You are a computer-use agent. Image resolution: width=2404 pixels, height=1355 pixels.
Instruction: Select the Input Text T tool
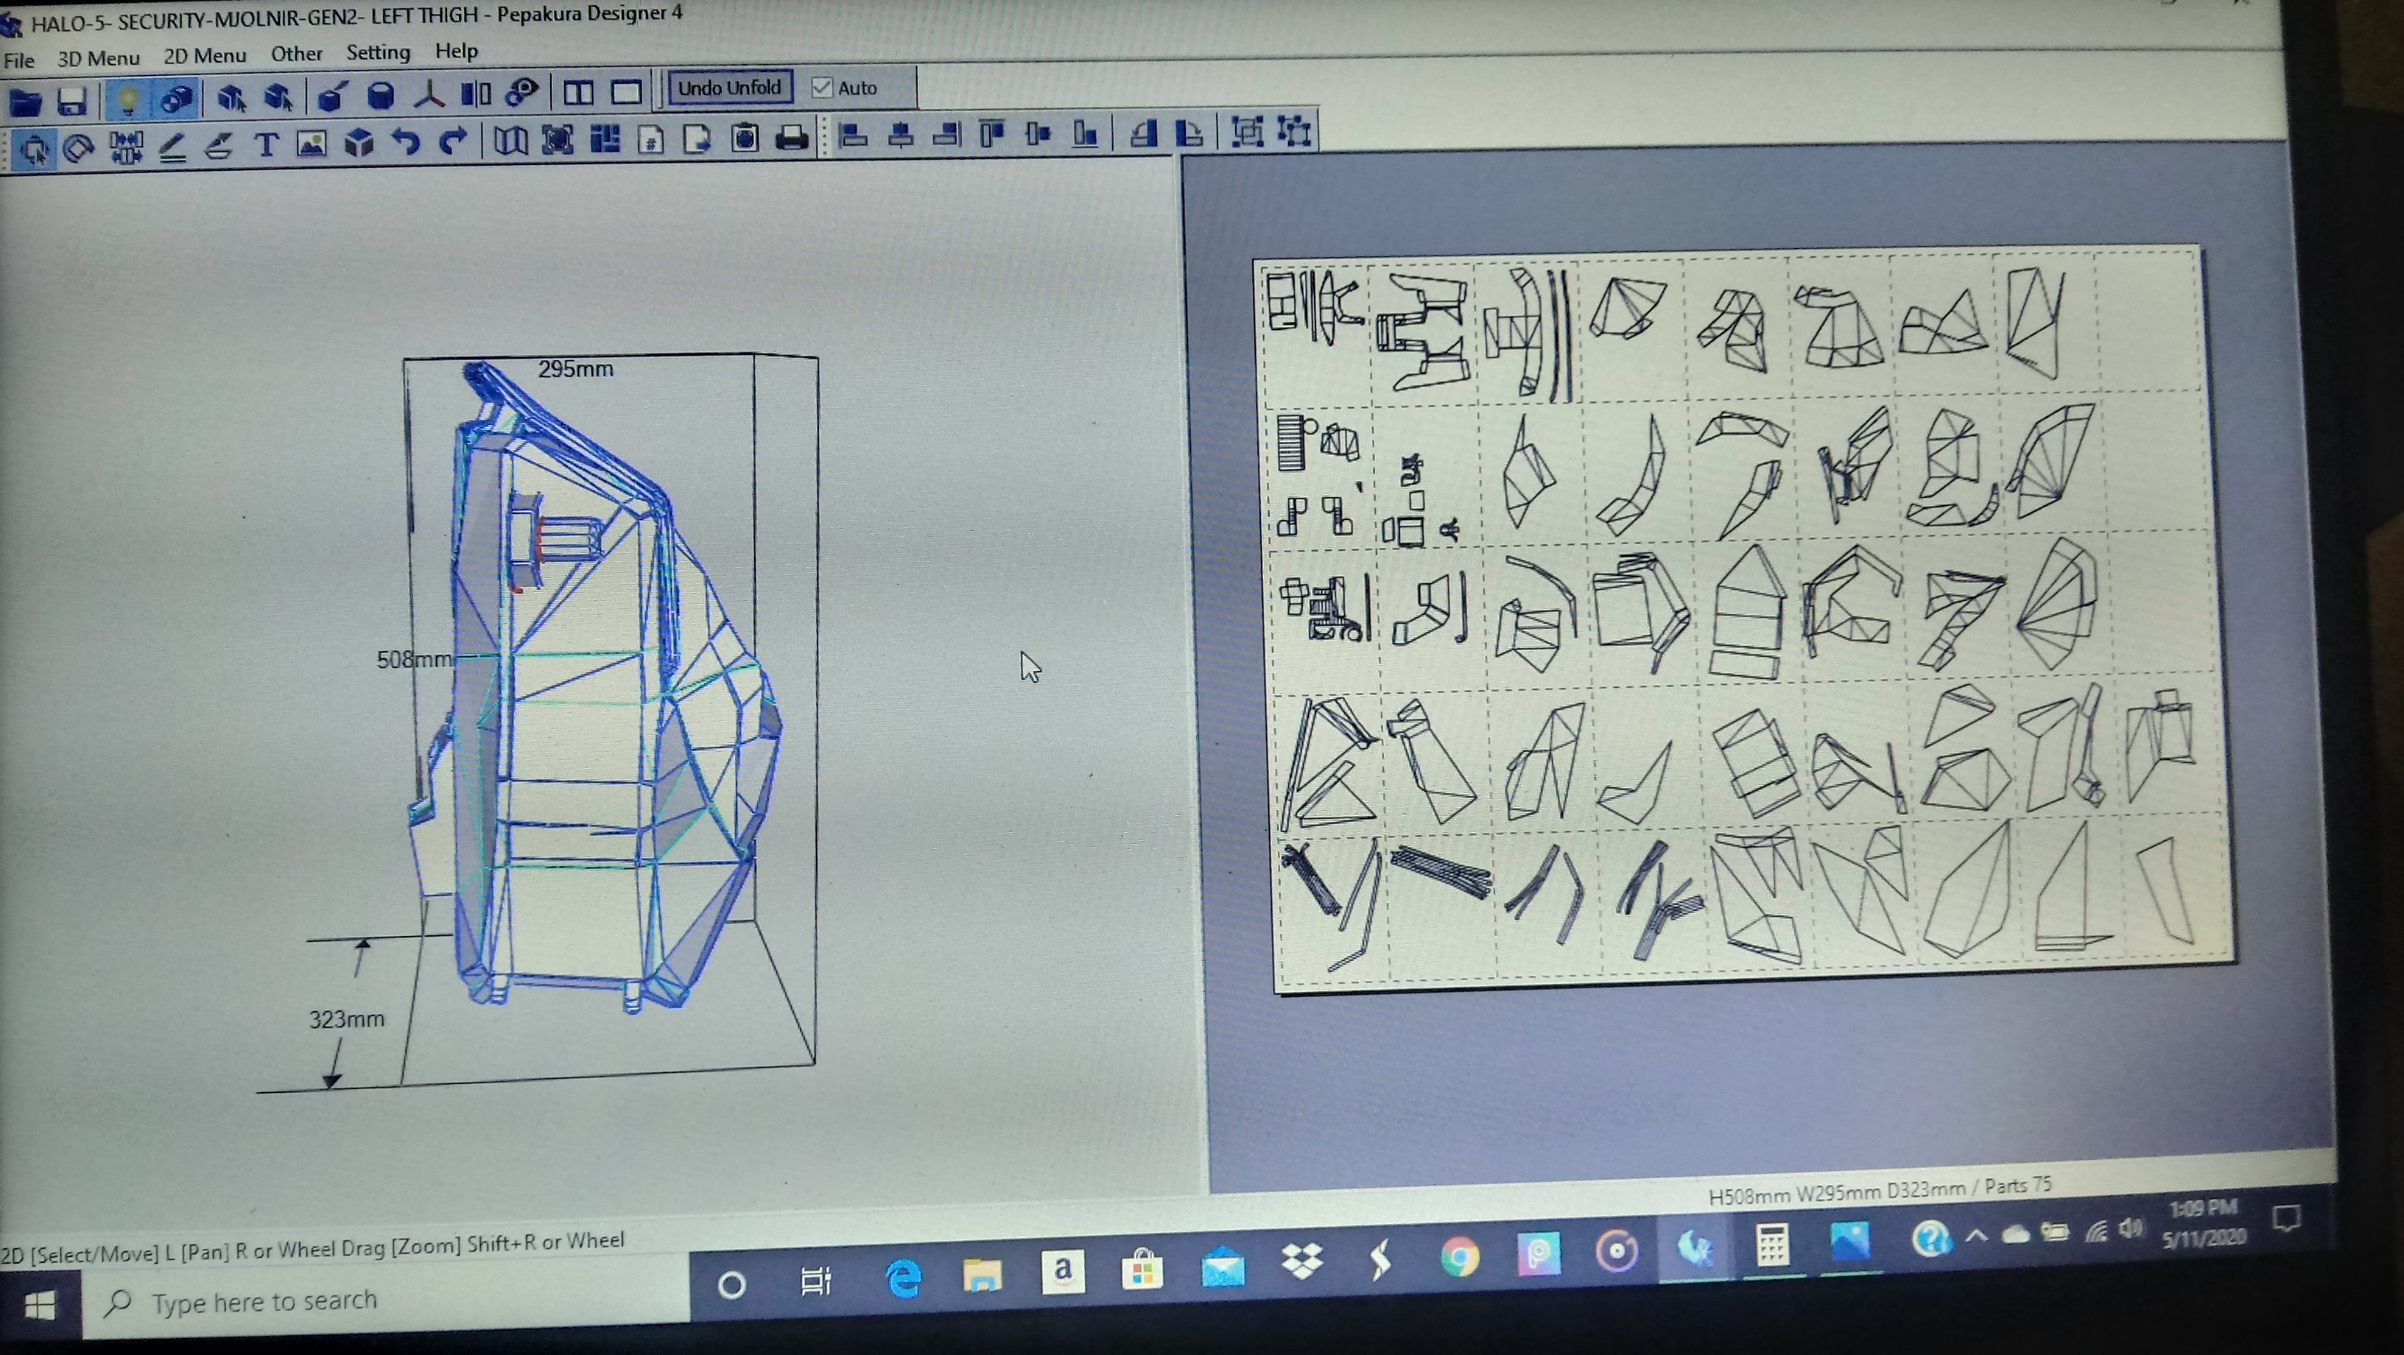(266, 144)
